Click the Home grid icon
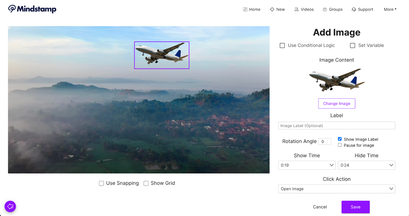Image resolution: width=409 pixels, height=216 pixels. coord(245,9)
